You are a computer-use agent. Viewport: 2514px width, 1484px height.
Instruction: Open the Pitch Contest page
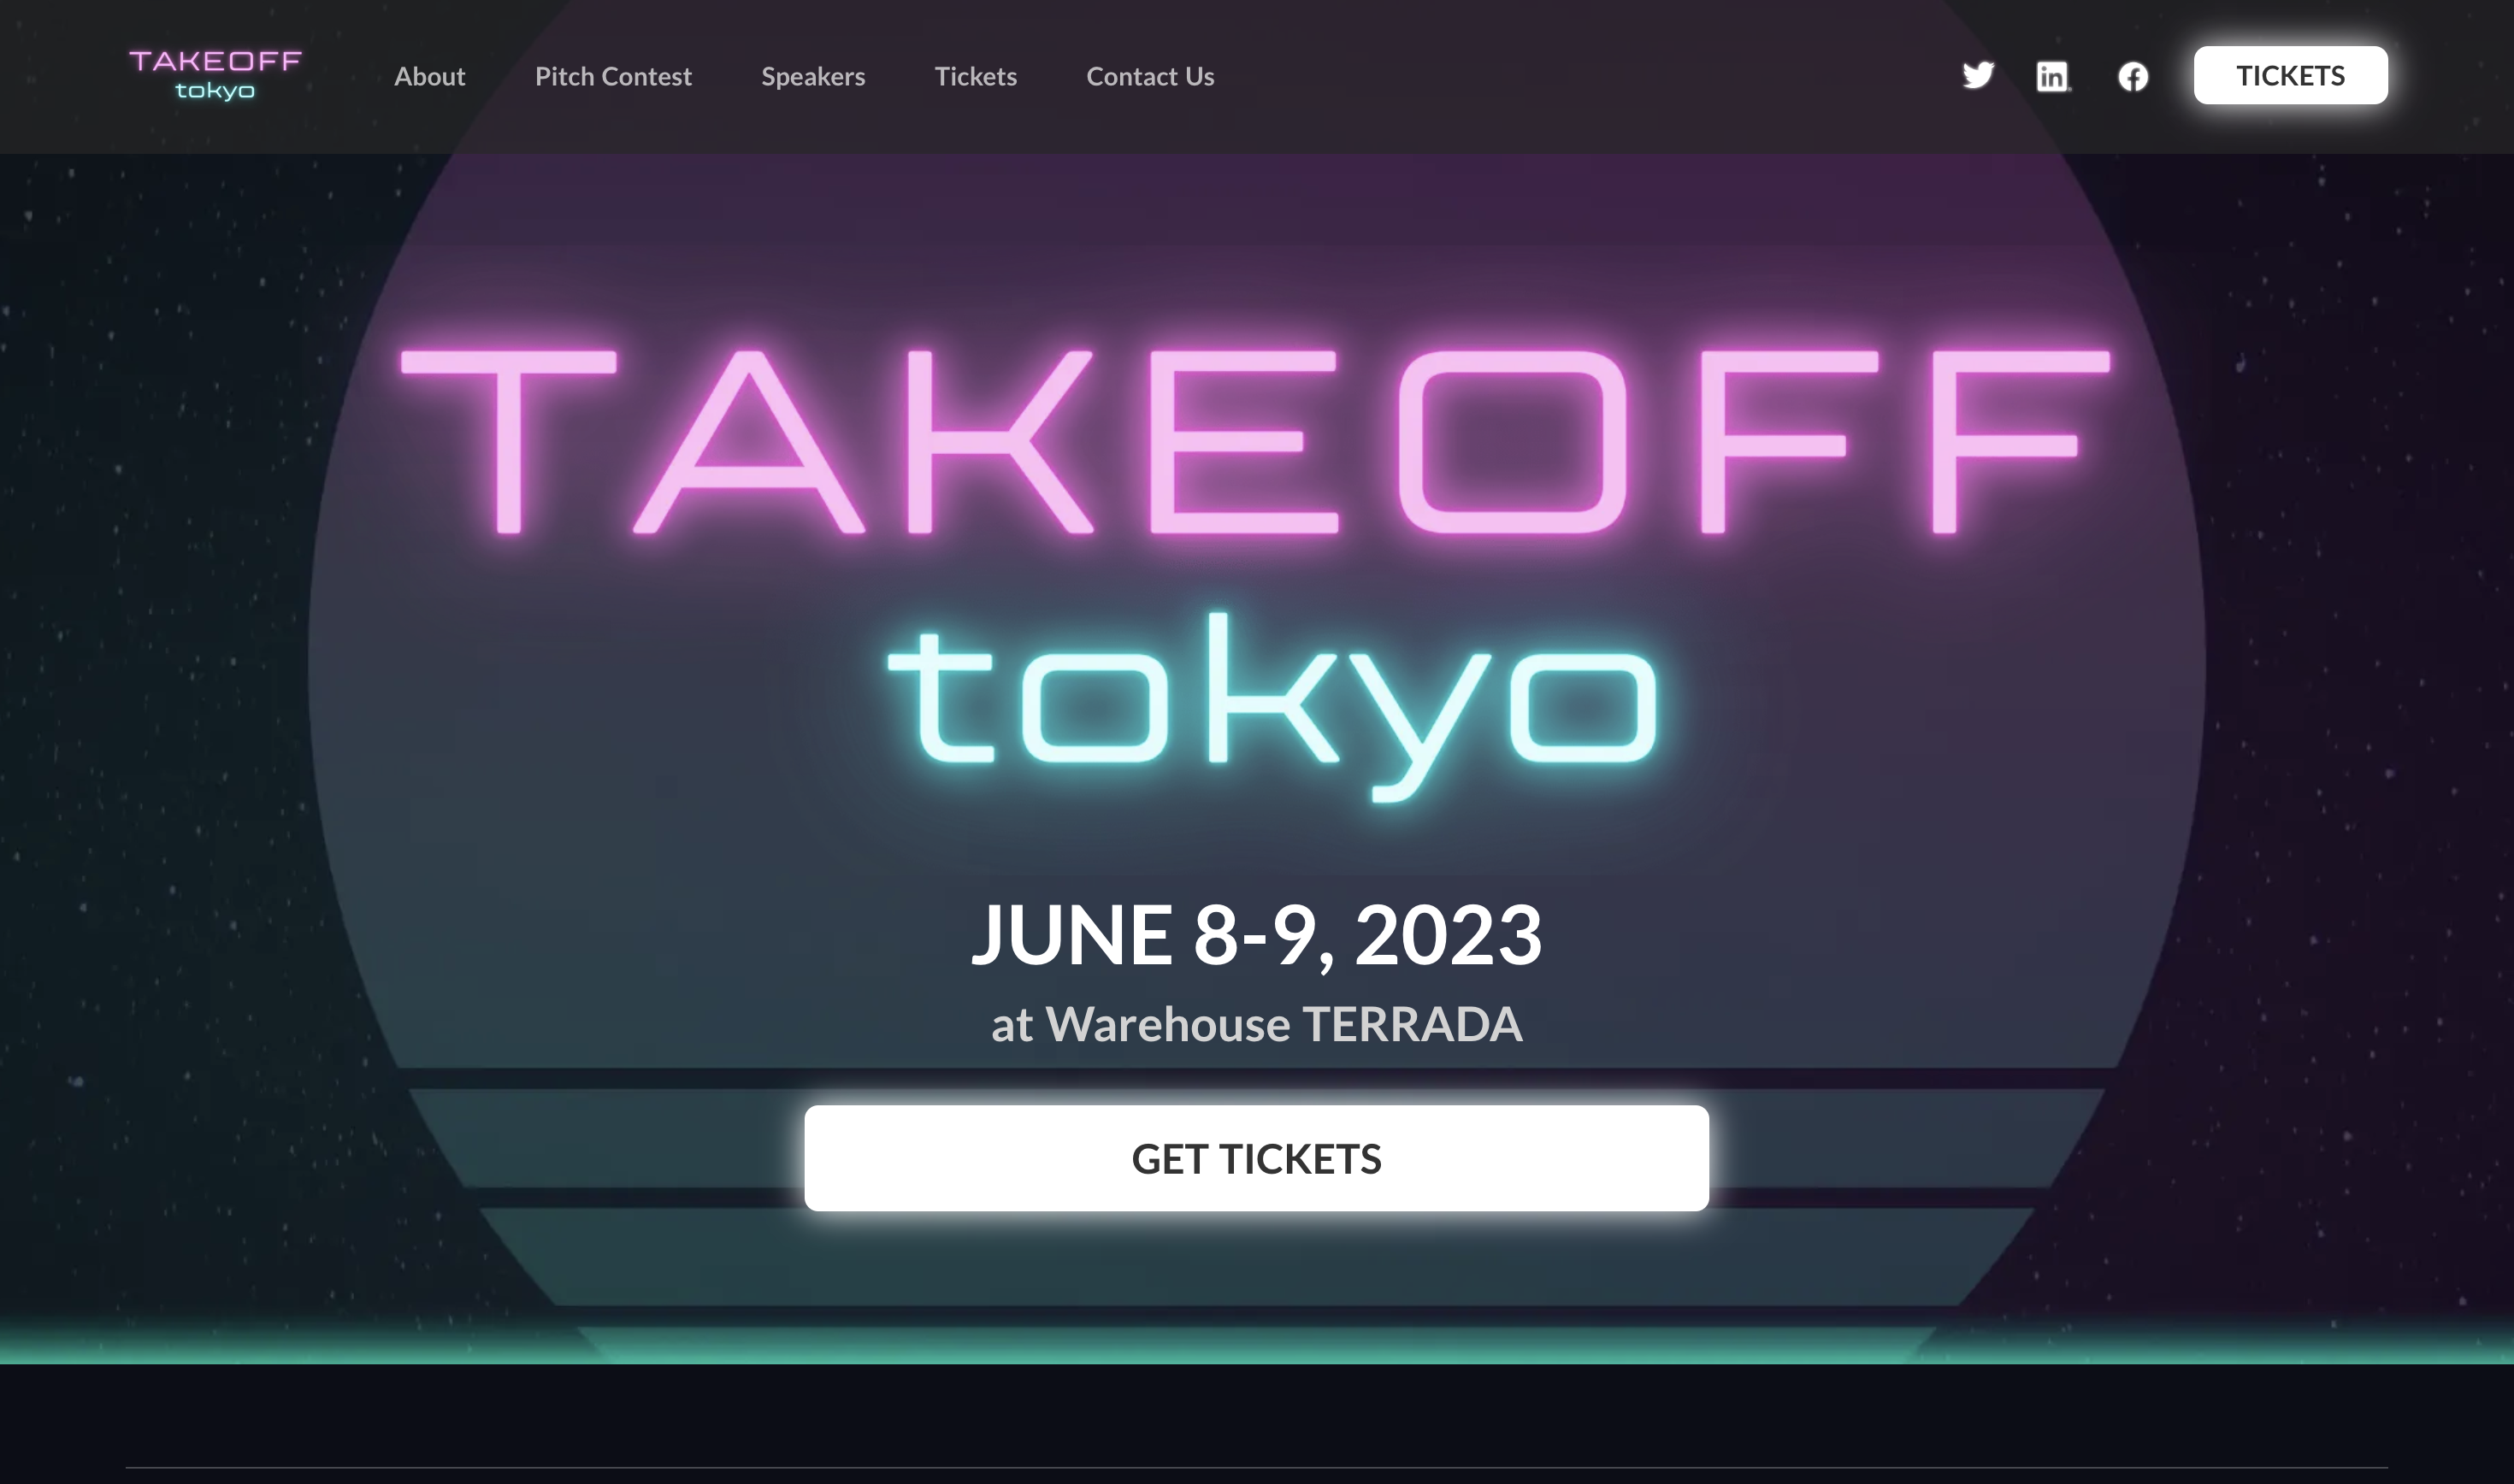[x=613, y=76]
